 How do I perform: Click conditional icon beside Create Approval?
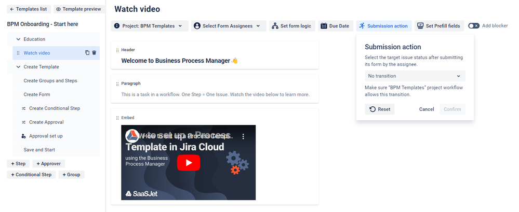23,122
